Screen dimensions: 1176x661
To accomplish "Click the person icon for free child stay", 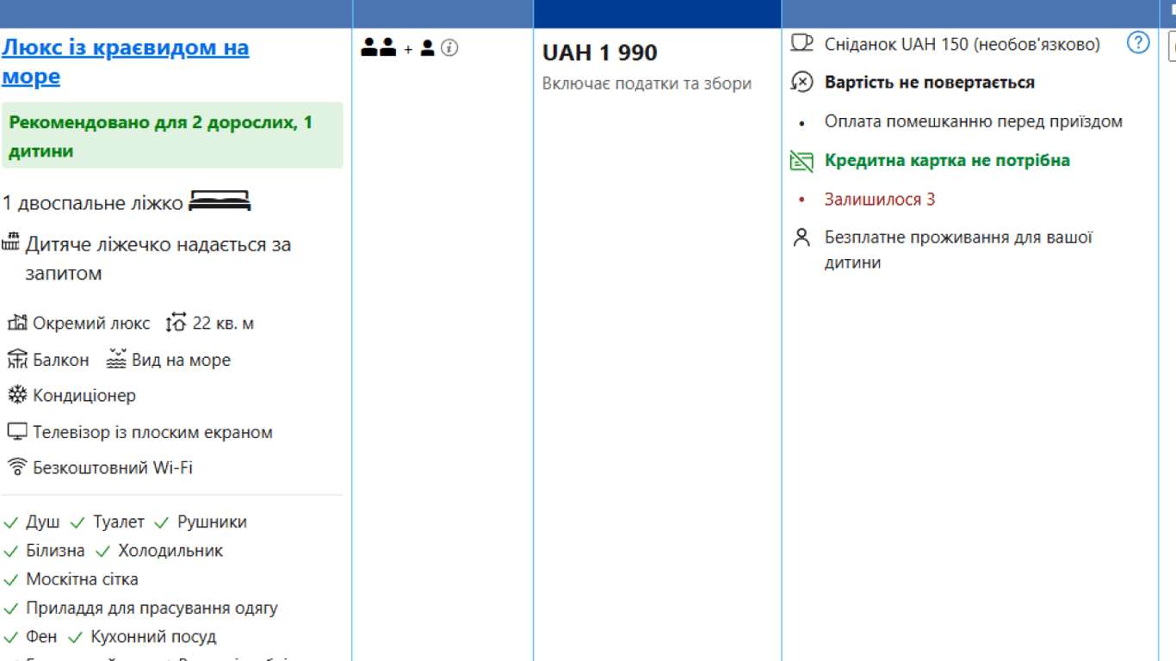I will point(802,238).
